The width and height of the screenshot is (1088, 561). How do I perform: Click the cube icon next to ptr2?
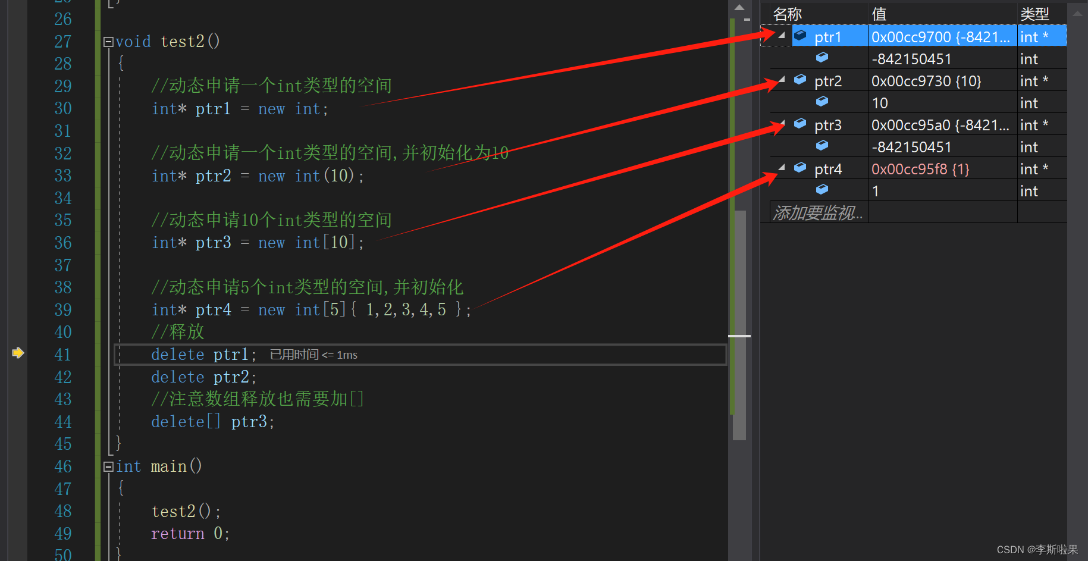click(x=799, y=80)
